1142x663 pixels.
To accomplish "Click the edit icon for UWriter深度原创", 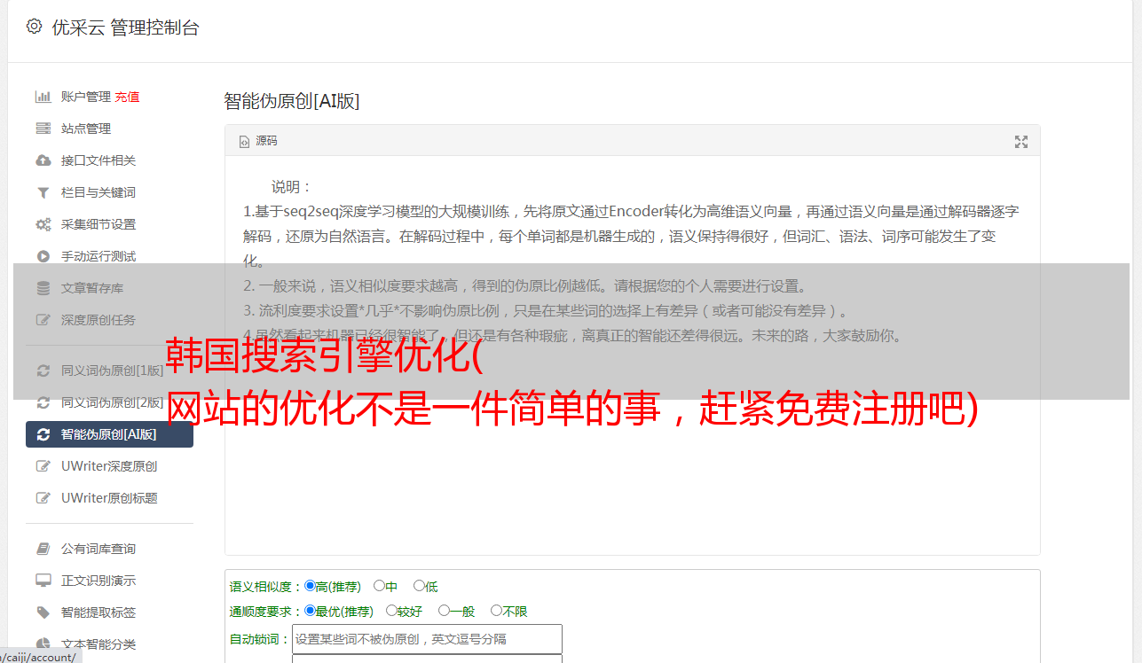I will pos(43,466).
